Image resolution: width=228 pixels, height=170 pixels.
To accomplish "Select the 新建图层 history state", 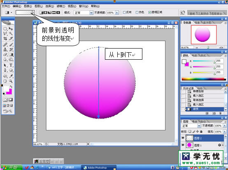I will coord(203,91).
